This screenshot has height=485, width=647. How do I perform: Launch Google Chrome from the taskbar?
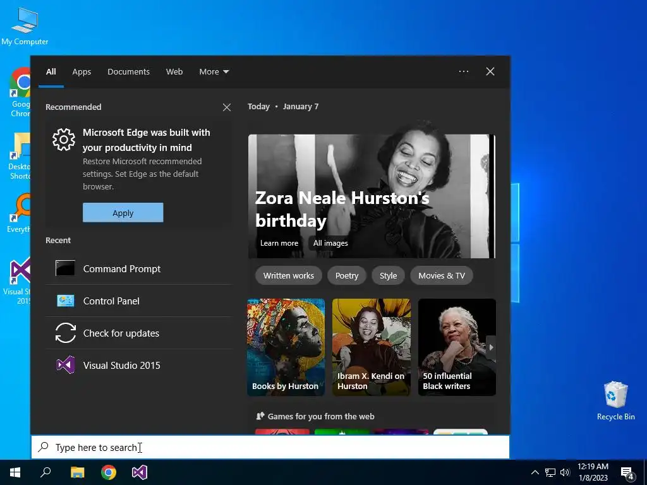[109, 472]
